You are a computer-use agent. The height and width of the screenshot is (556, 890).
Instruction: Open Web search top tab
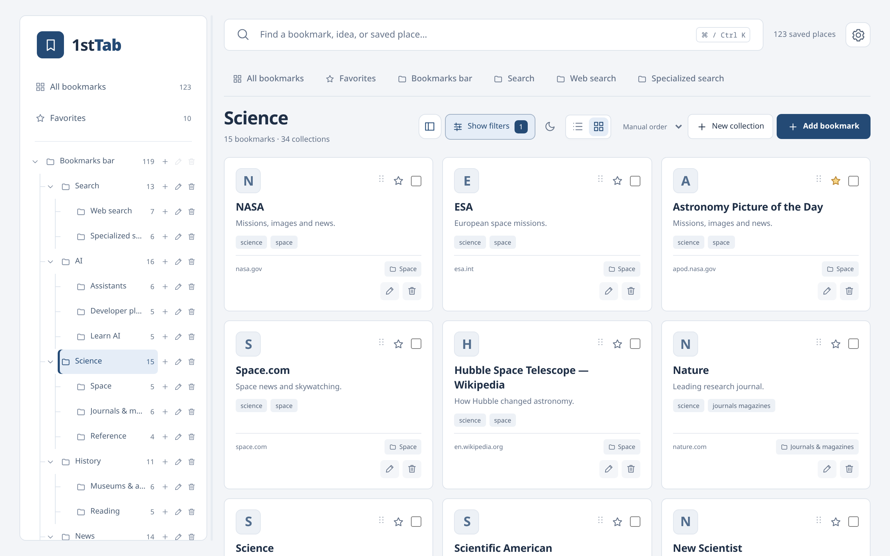click(x=586, y=78)
